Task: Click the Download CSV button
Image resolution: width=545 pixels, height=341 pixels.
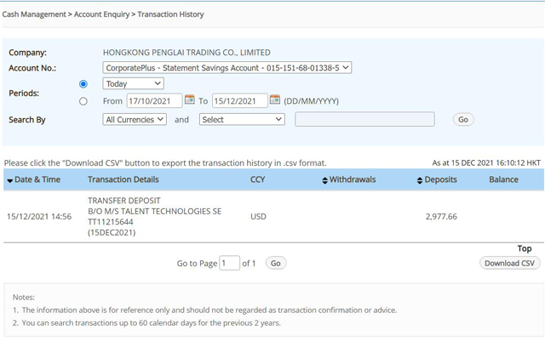Action: click(509, 264)
